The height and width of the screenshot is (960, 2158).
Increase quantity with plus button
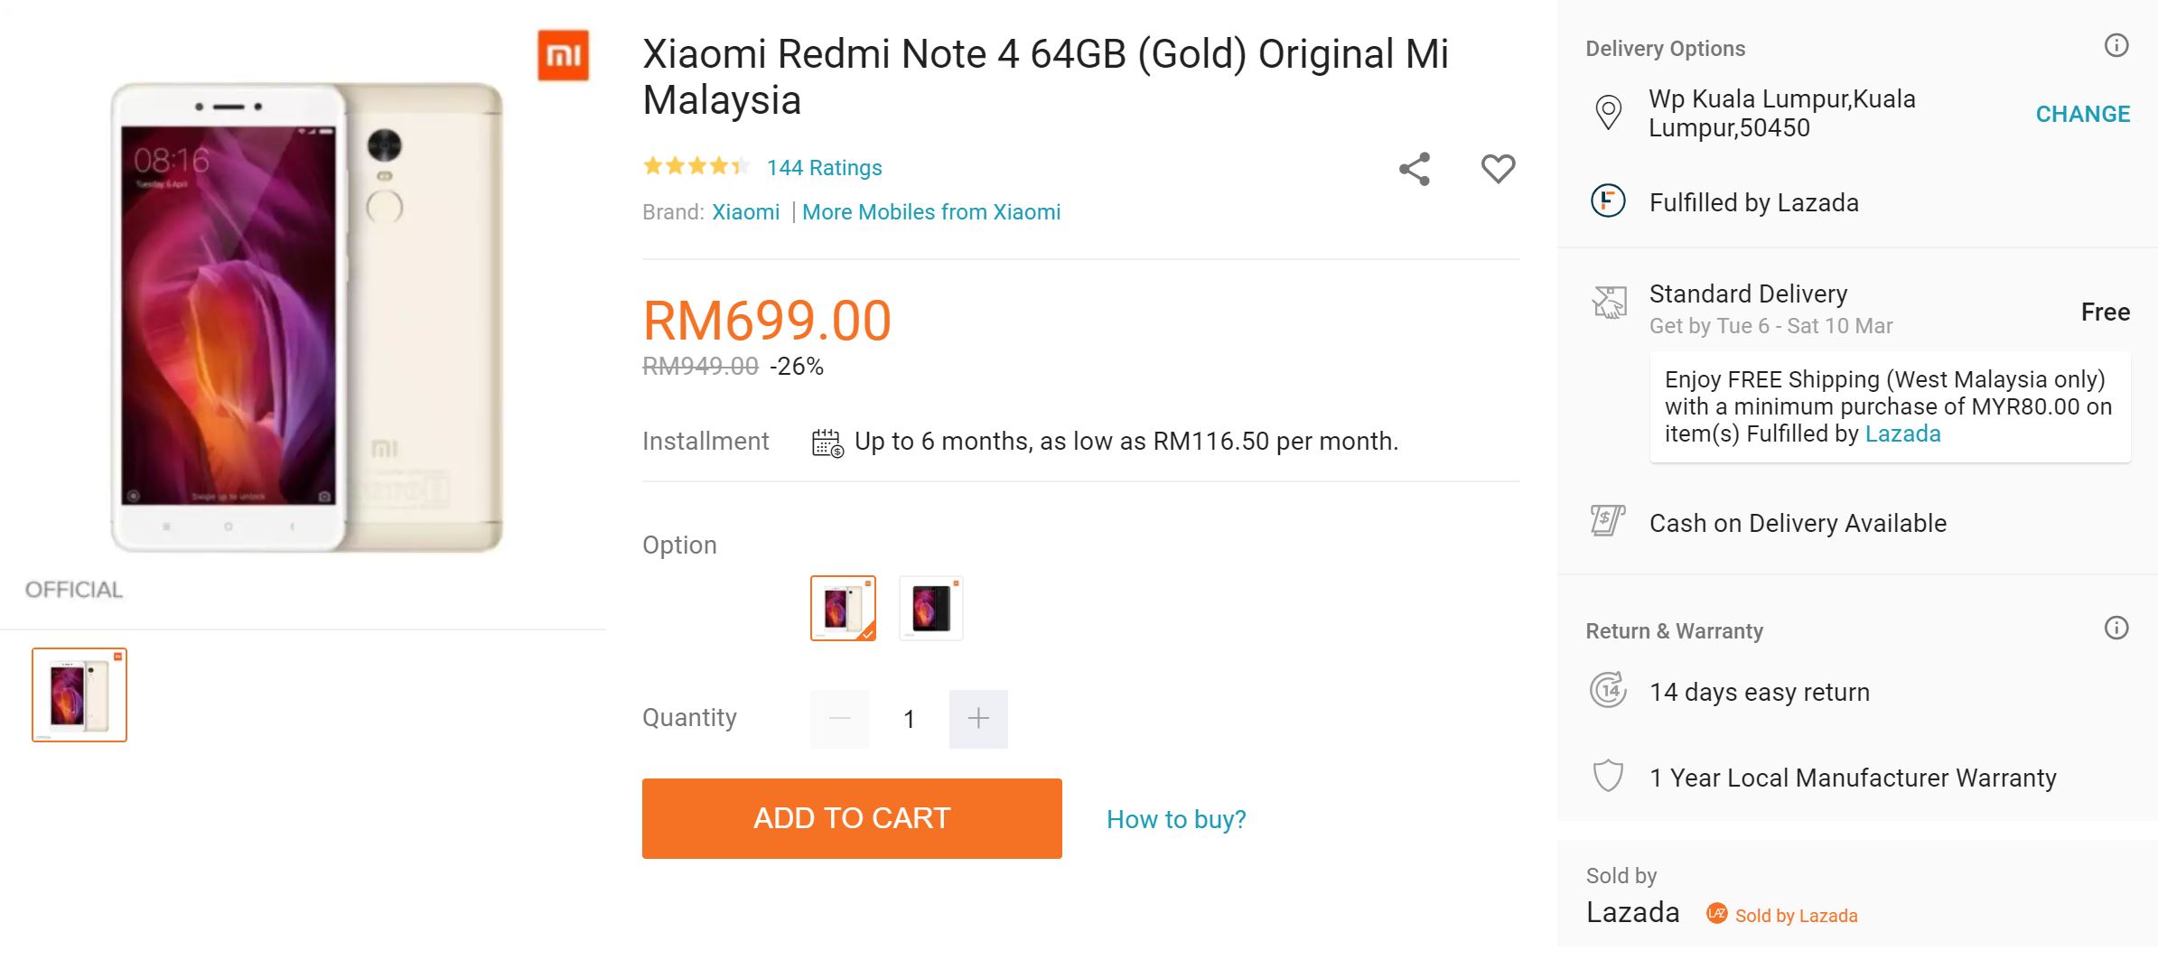tap(978, 719)
